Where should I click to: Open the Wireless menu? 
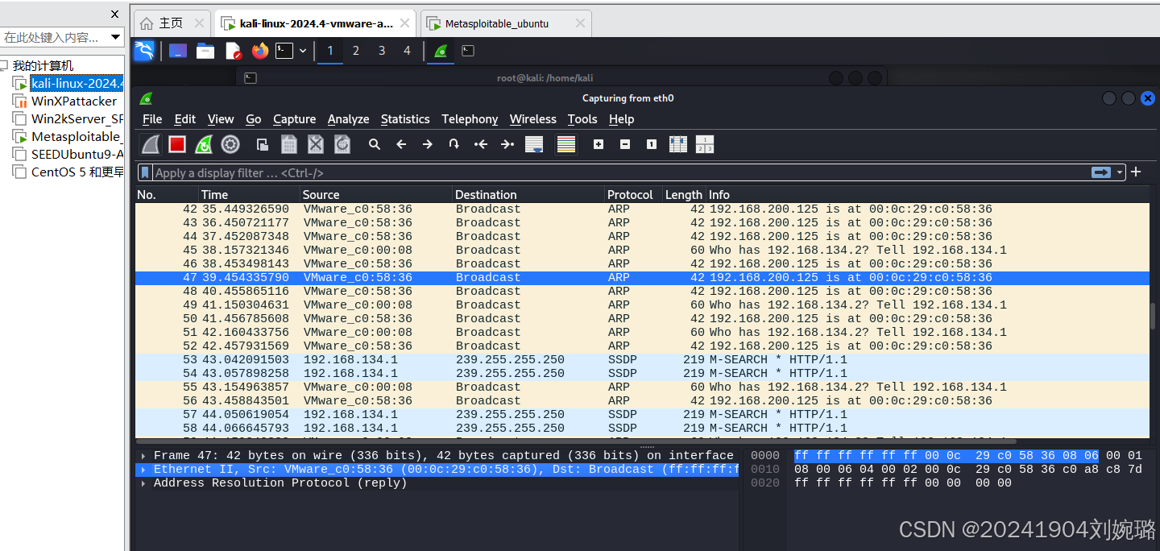pos(532,118)
